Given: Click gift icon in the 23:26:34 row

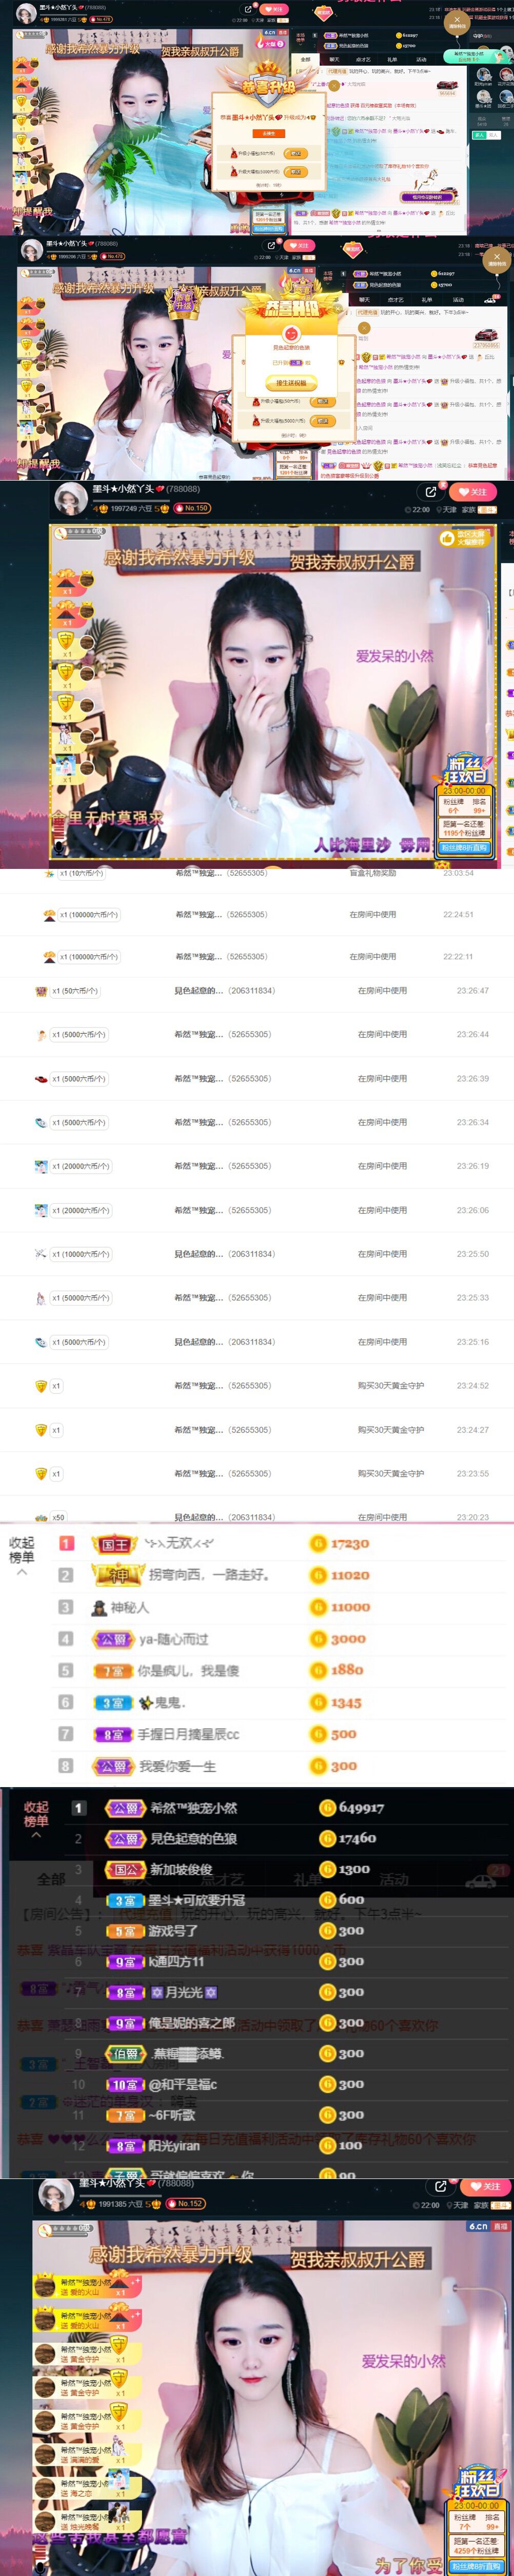Looking at the screenshot, I should [x=41, y=1122].
